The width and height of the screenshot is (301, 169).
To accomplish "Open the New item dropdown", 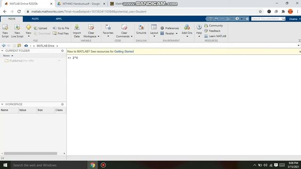I will (28, 31).
